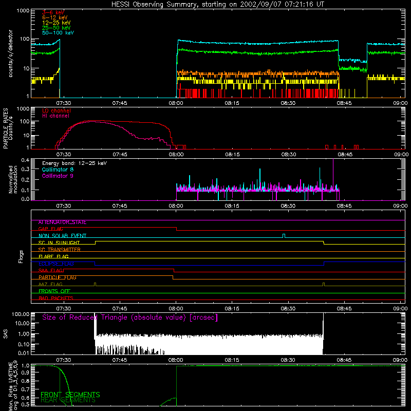Select the red 3-6 keV legend label
This screenshot has height=411, width=411.
pos(53,12)
